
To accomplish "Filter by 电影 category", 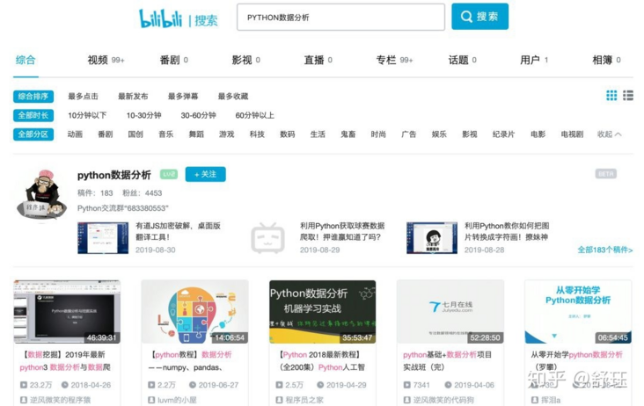I will [x=538, y=134].
